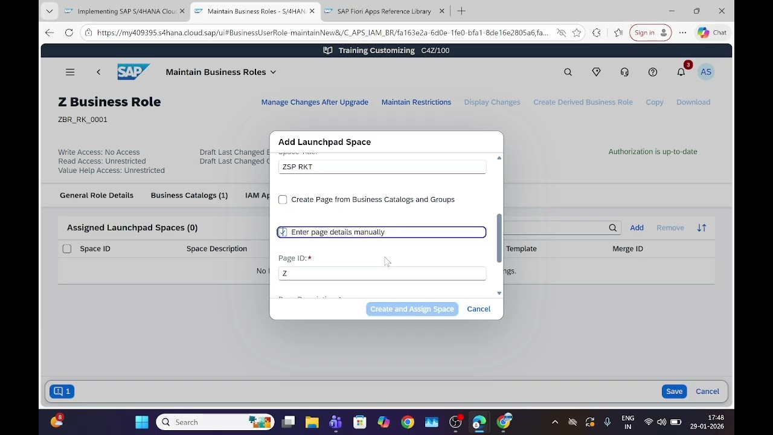Select all rows checkbox in Launchpad Spaces table

[67, 248]
